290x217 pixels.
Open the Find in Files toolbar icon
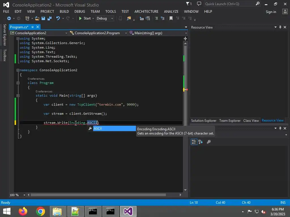click(129, 18)
